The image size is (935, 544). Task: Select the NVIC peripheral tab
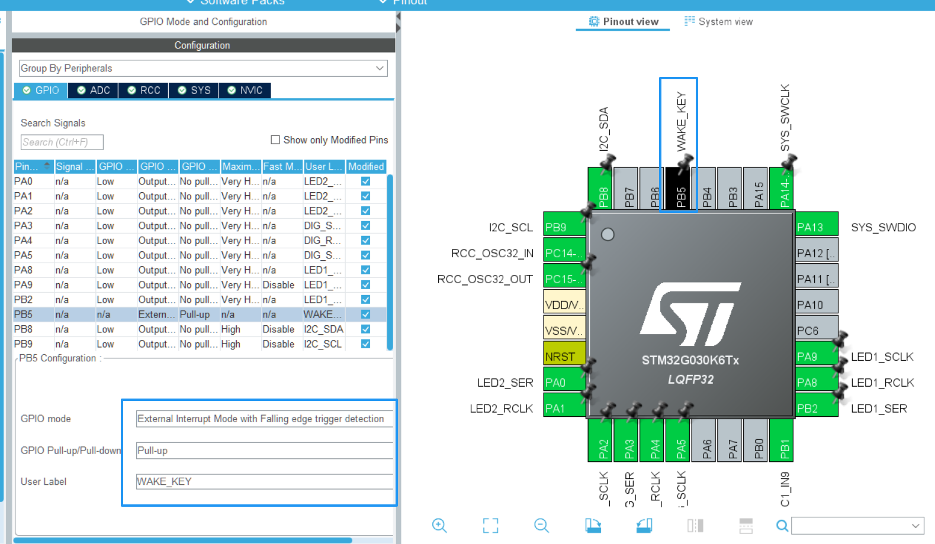pyautogui.click(x=245, y=90)
